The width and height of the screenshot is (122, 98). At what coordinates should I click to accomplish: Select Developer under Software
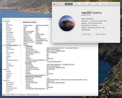(x=9, y=86)
